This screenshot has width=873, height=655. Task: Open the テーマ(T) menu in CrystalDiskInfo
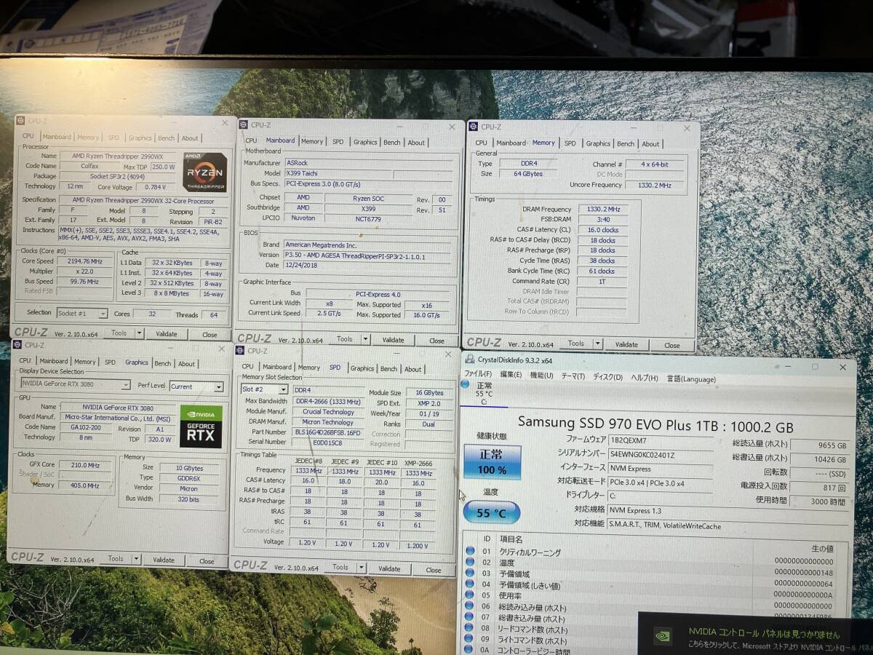(573, 376)
